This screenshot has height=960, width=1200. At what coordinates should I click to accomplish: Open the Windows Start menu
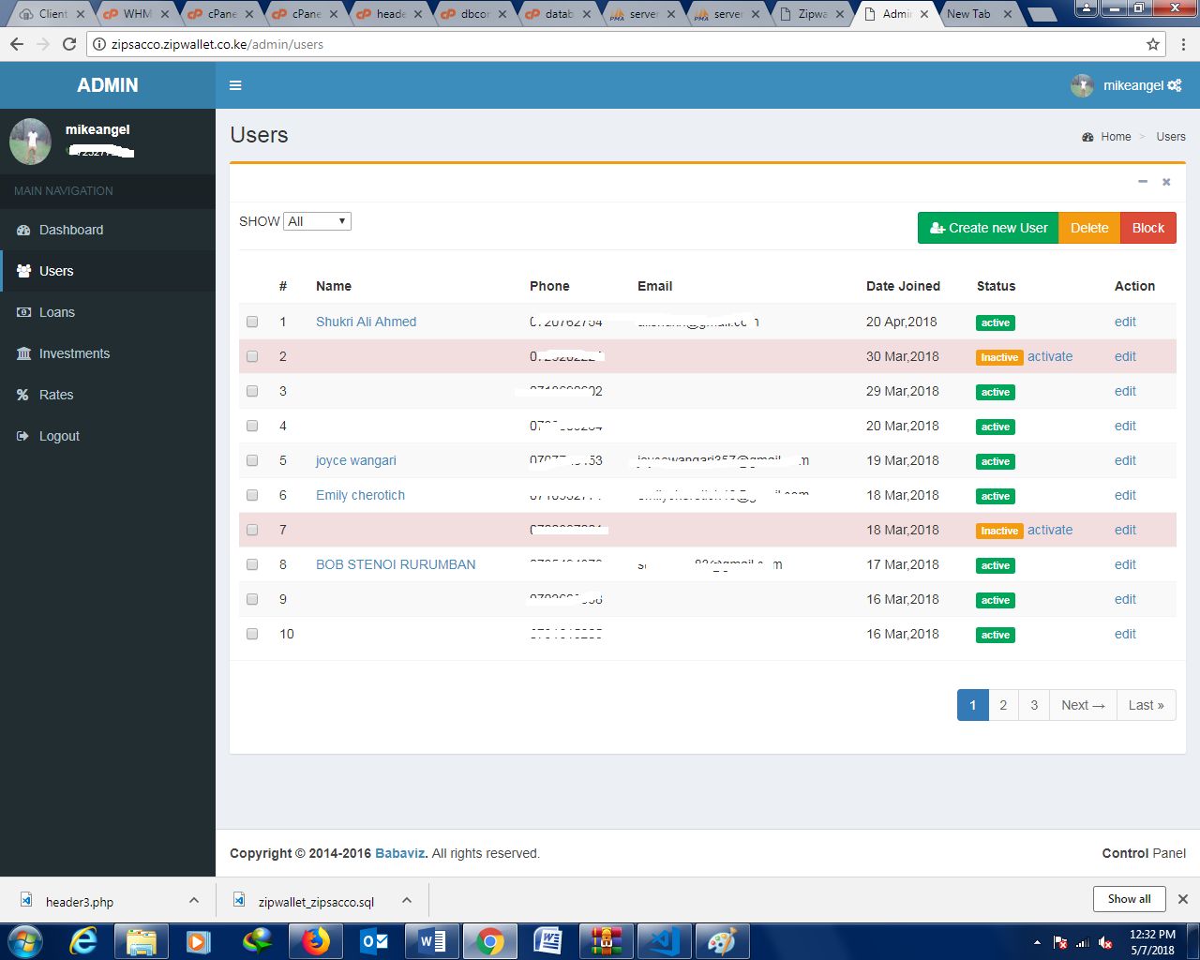pyautogui.click(x=24, y=940)
